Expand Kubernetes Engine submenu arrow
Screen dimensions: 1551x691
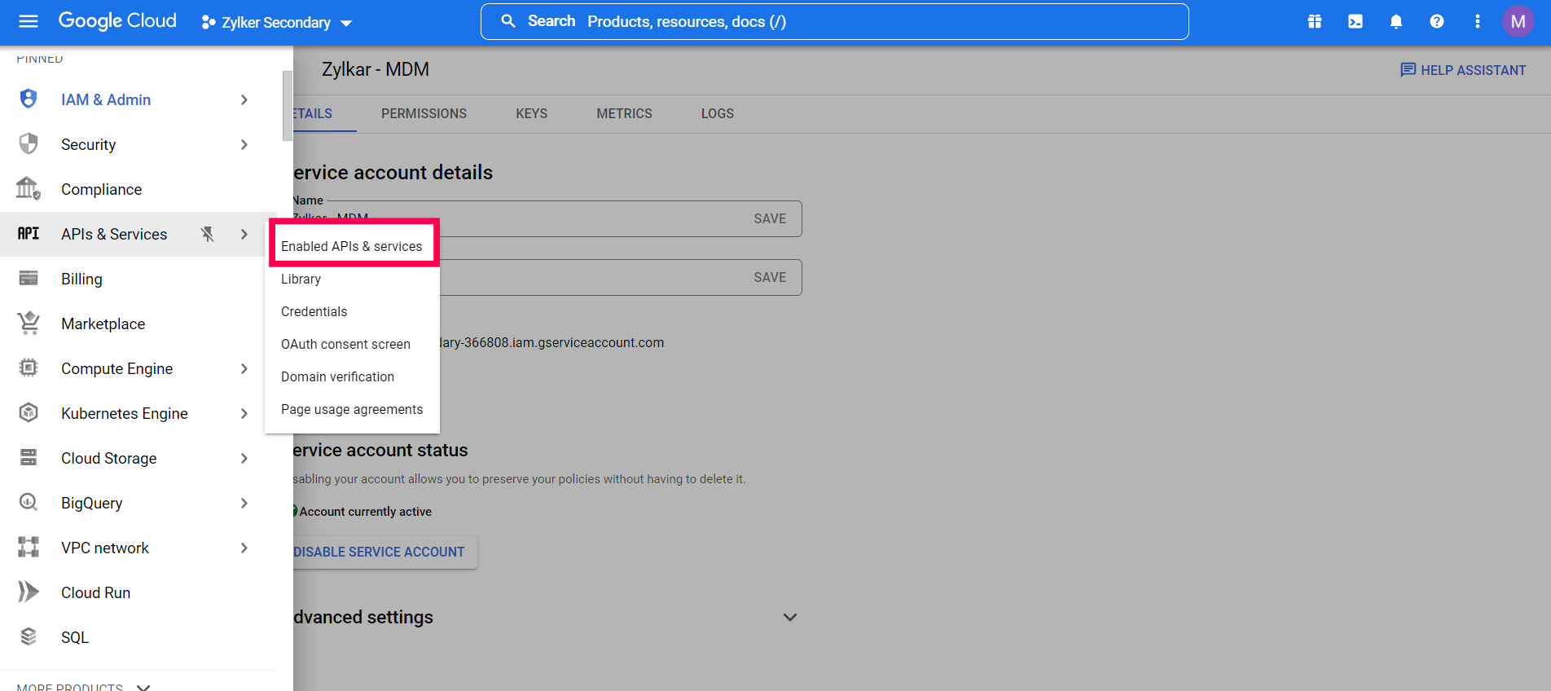pyautogui.click(x=244, y=413)
